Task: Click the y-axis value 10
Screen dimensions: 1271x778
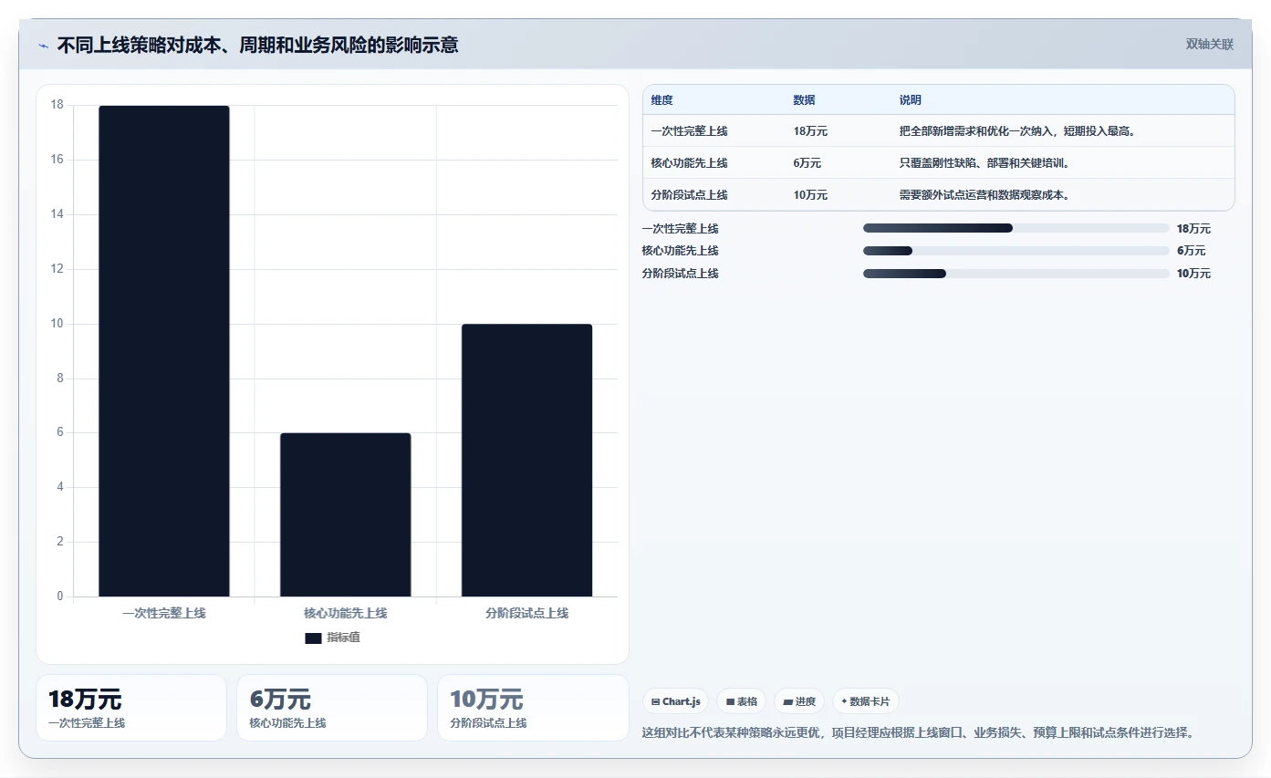Action: pyautogui.click(x=57, y=324)
